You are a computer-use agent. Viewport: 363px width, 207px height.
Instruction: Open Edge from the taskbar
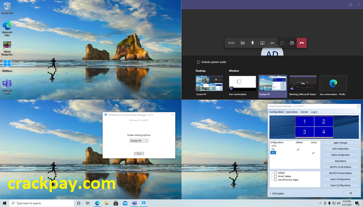coord(97,203)
